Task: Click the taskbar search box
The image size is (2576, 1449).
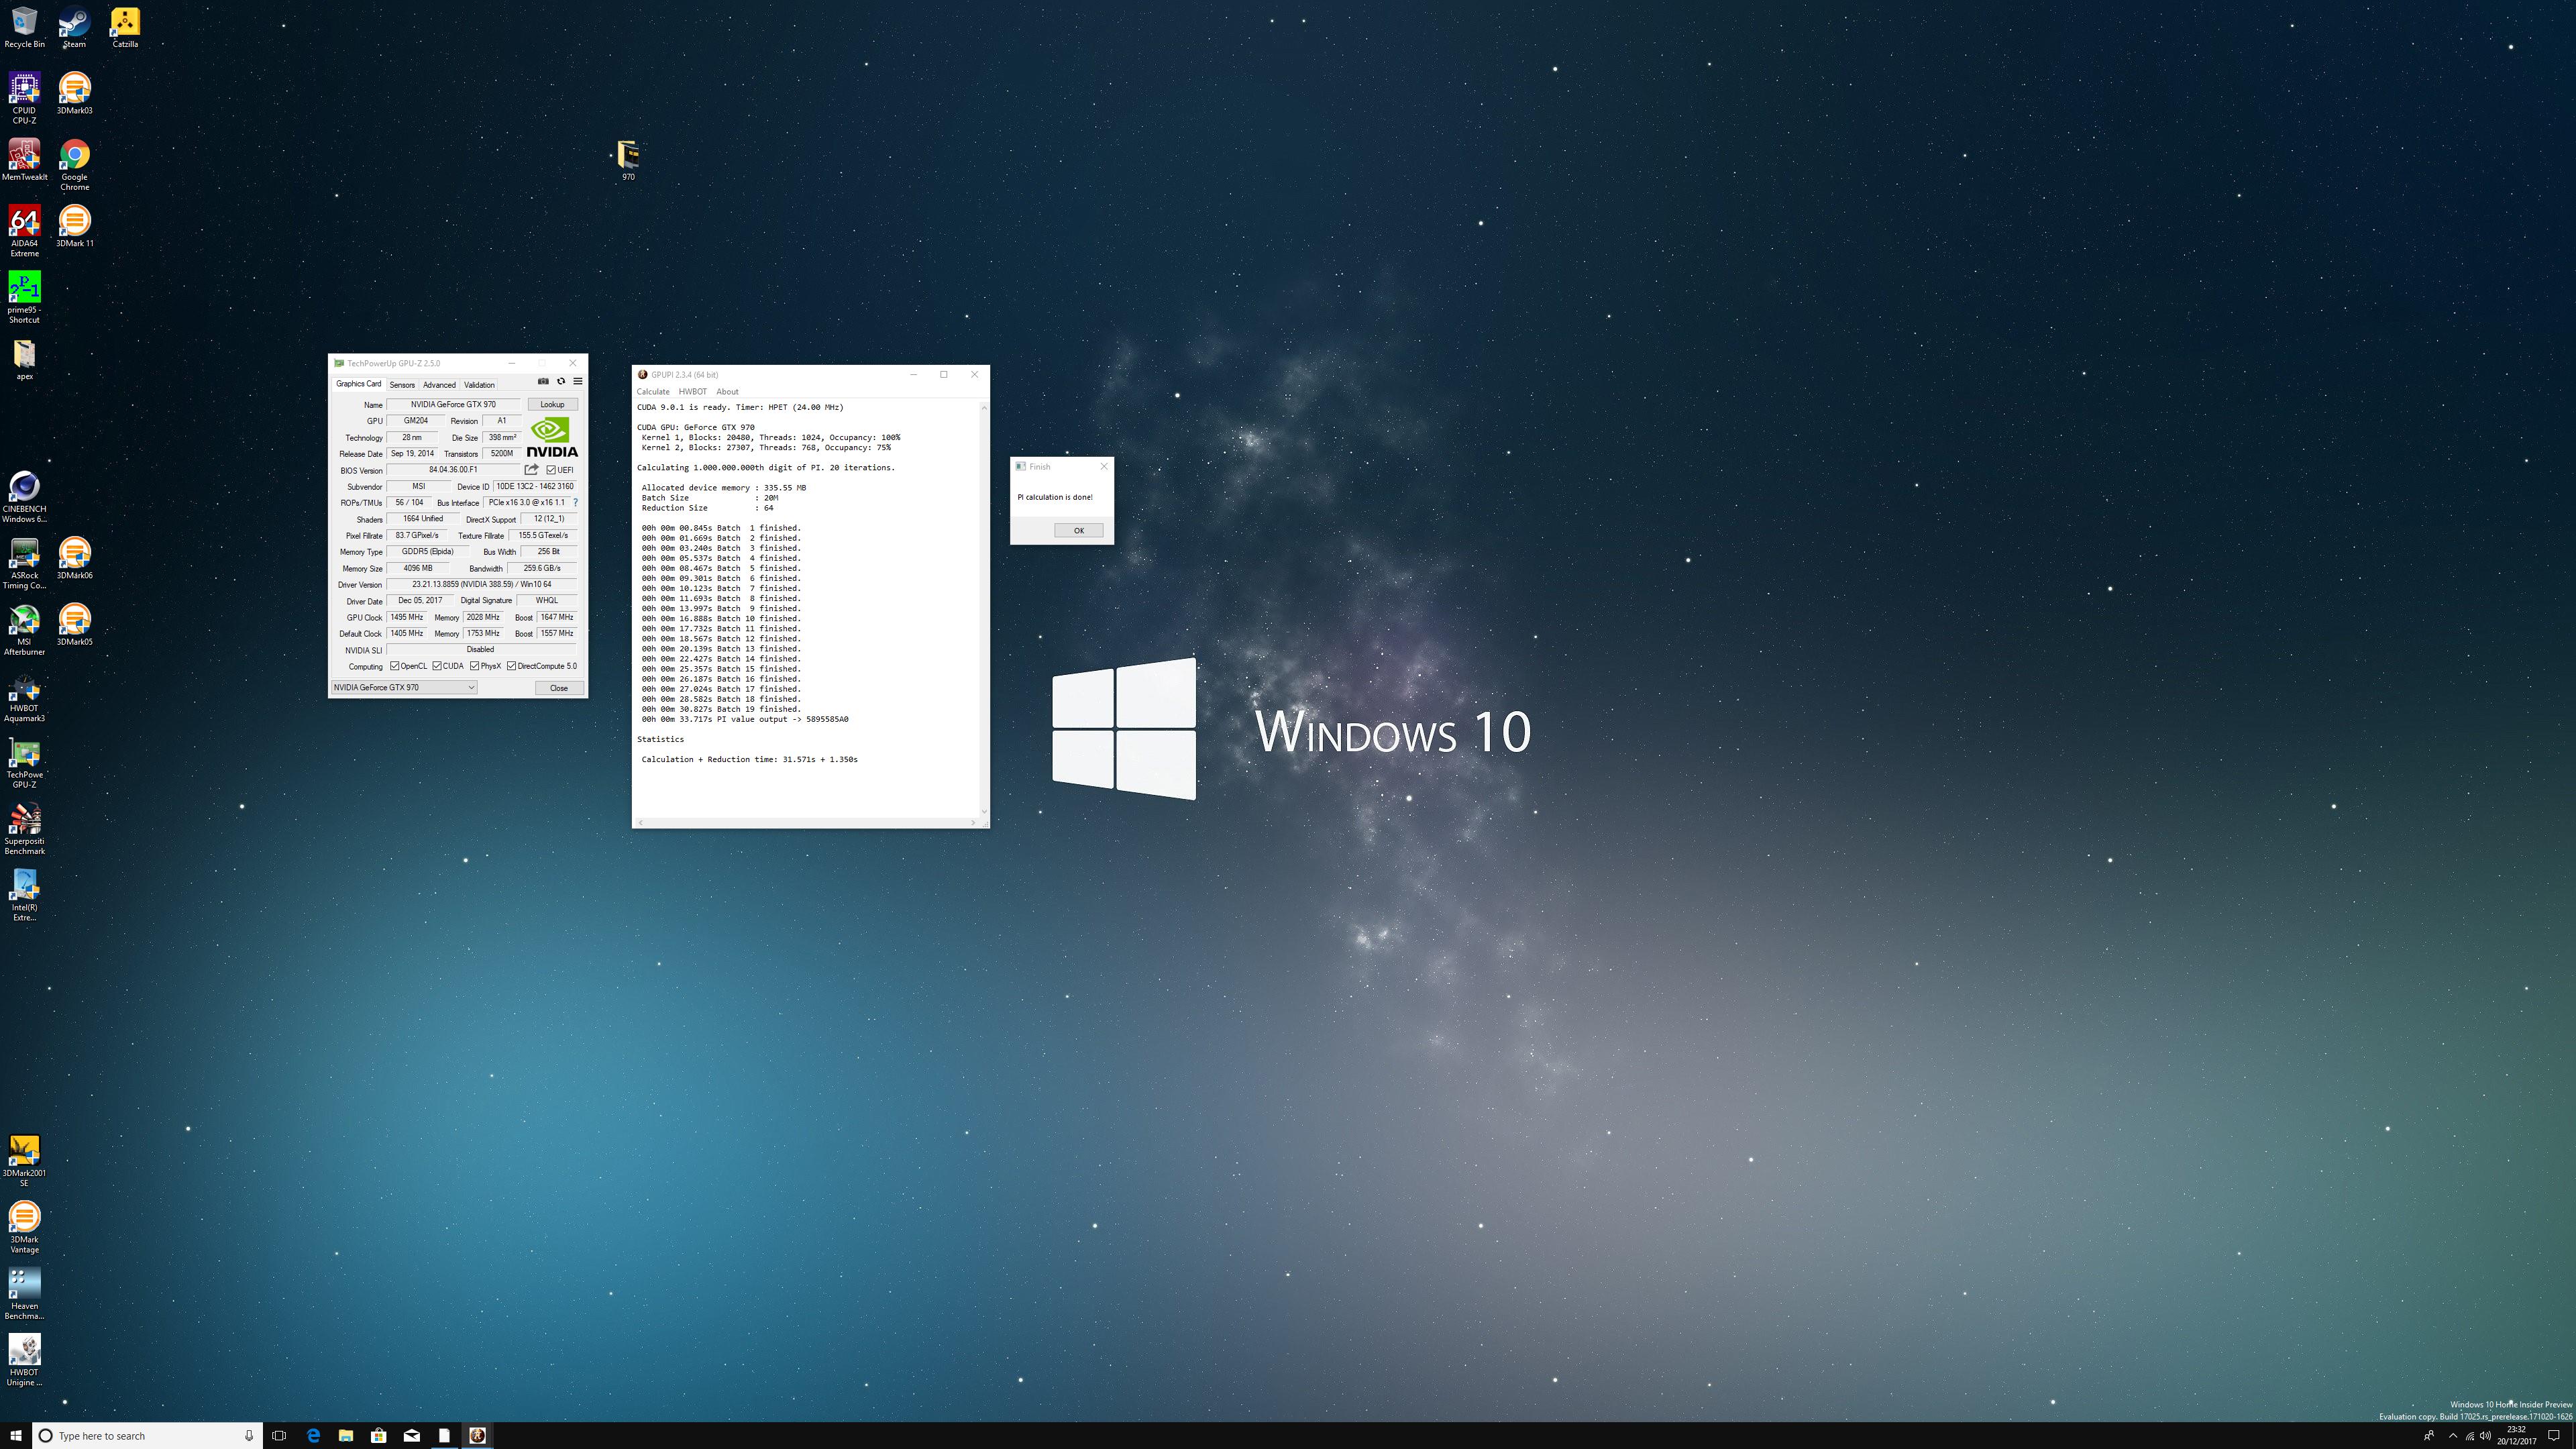Action: point(148,1435)
